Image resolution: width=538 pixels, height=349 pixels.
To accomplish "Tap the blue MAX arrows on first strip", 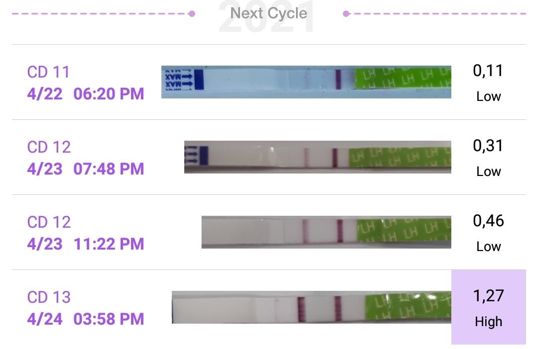I will click(180, 81).
